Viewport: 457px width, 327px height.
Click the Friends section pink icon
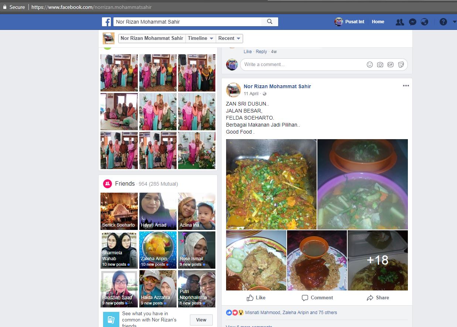coord(108,183)
